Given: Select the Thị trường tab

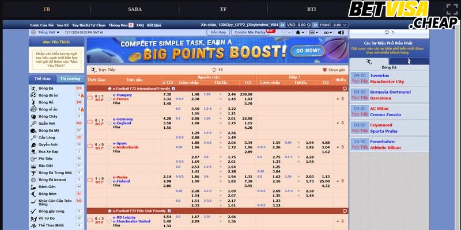Looking at the screenshot, I should [x=70, y=79].
